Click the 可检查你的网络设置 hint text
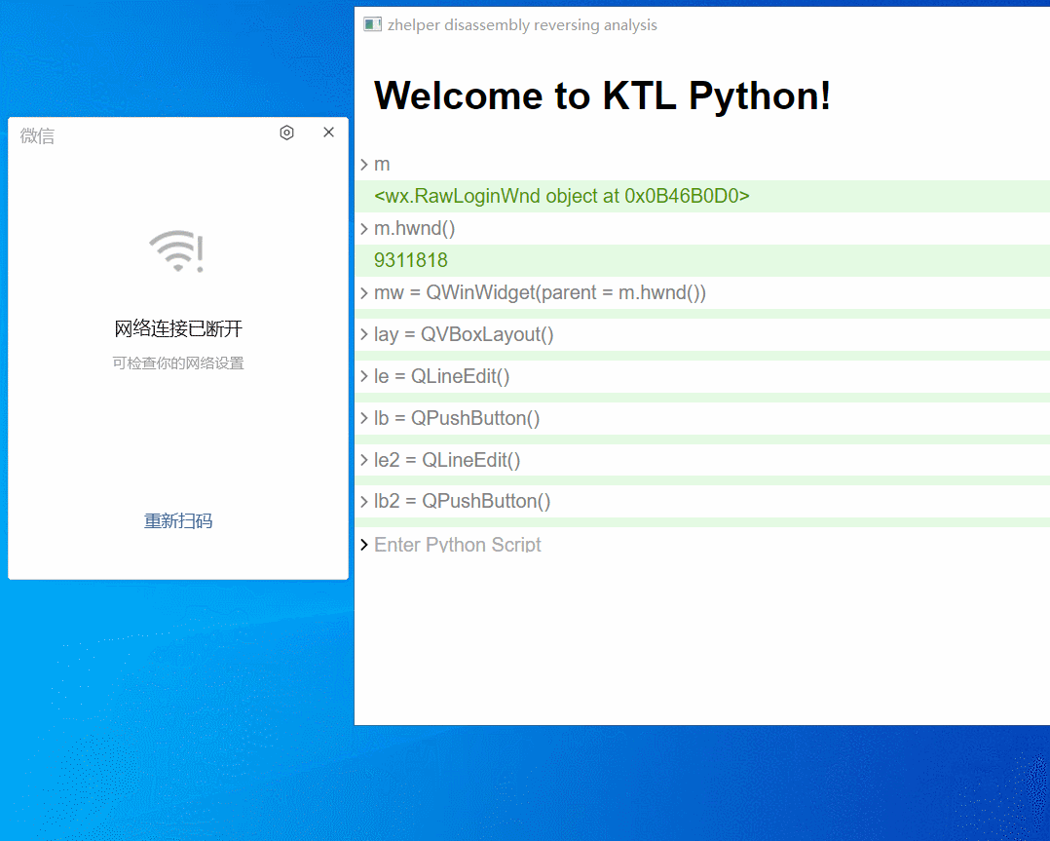 click(x=178, y=363)
